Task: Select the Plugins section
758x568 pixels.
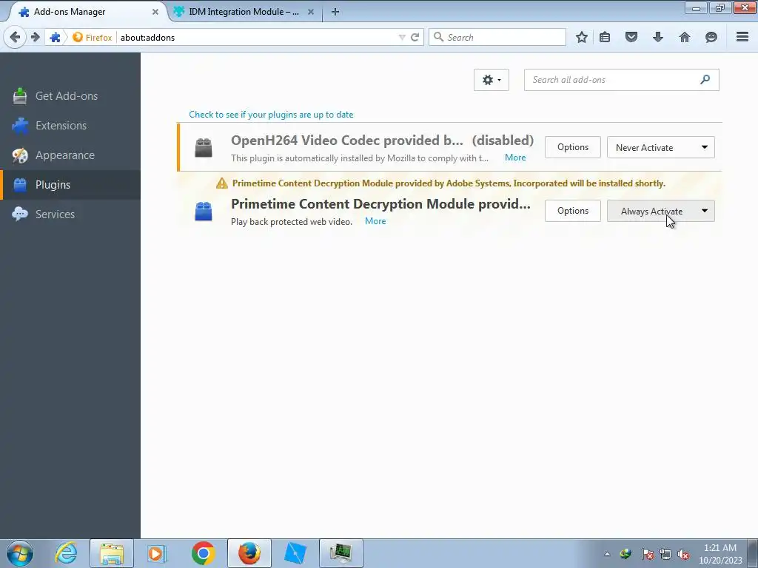Action: click(x=70, y=184)
